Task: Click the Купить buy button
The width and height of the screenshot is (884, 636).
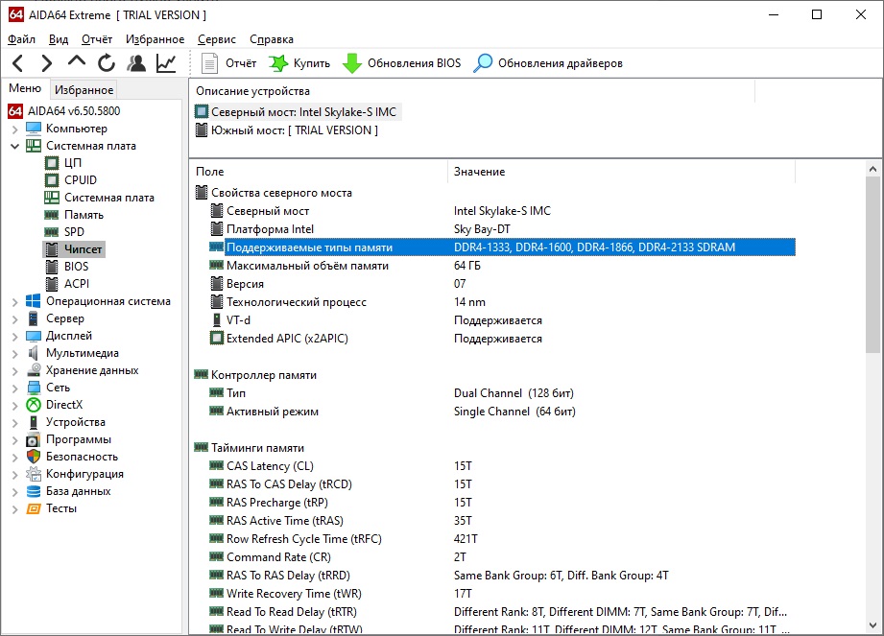Action: (299, 63)
